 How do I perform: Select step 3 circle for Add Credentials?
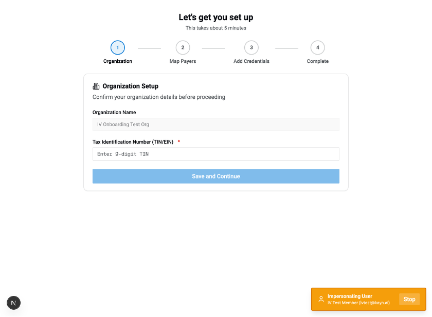point(251,48)
